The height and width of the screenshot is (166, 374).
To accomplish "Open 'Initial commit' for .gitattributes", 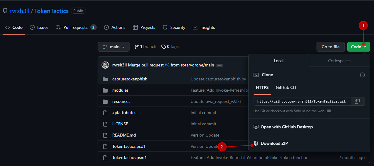I will [203, 113].
